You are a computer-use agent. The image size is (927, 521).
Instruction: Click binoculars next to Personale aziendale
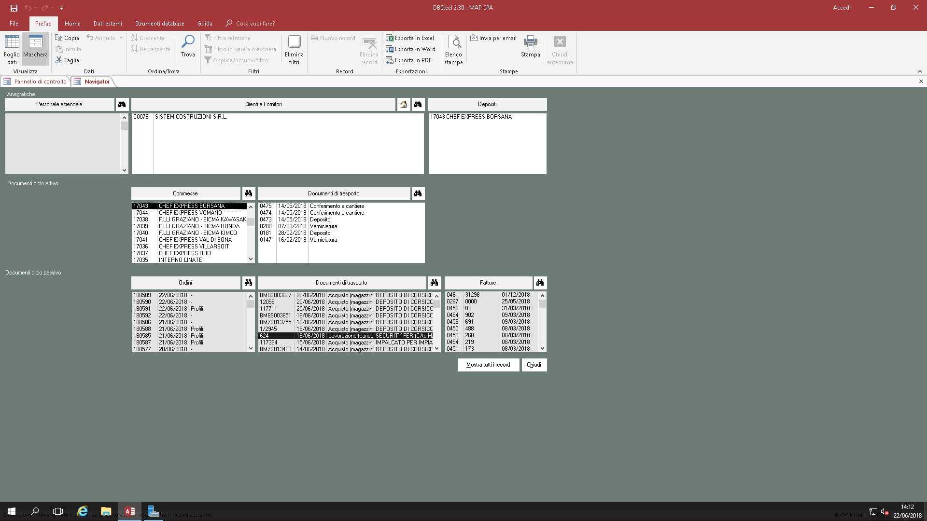pyautogui.click(x=122, y=104)
